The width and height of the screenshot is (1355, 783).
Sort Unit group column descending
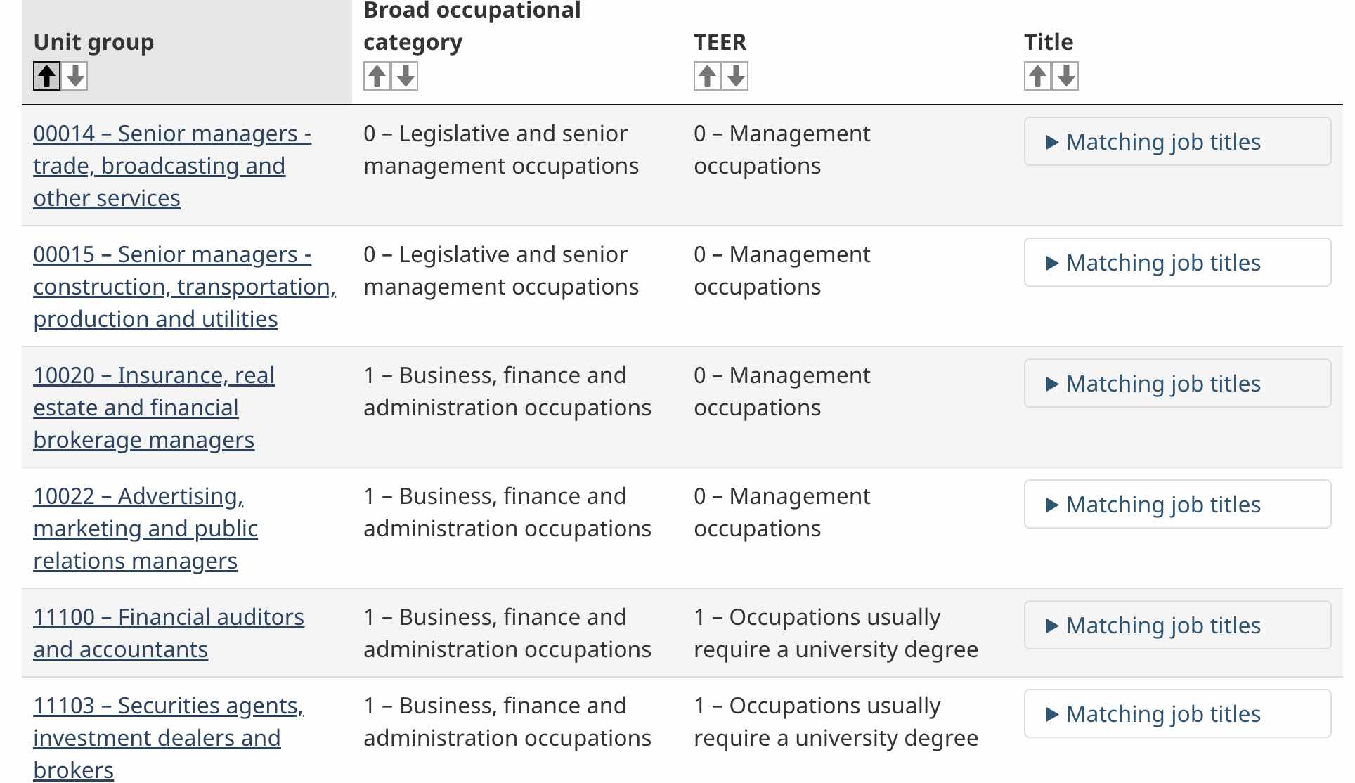75,76
